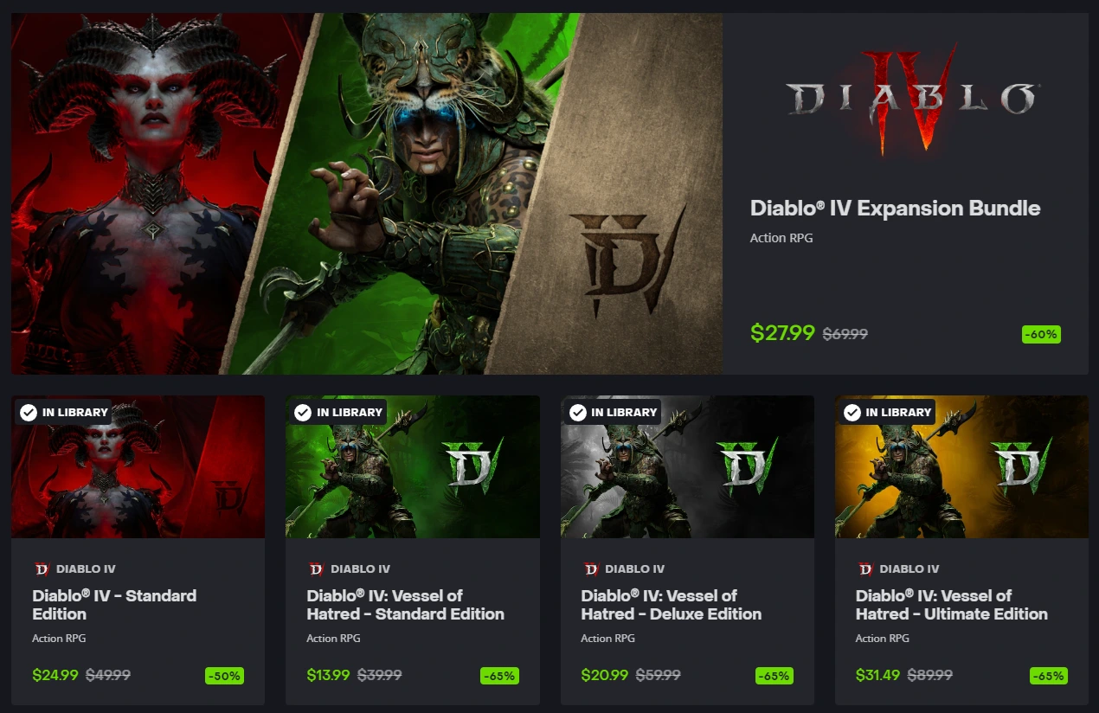1099x713 pixels.
Task: Open Vessel of Hatred - Standard Edition title
Action: click(405, 605)
